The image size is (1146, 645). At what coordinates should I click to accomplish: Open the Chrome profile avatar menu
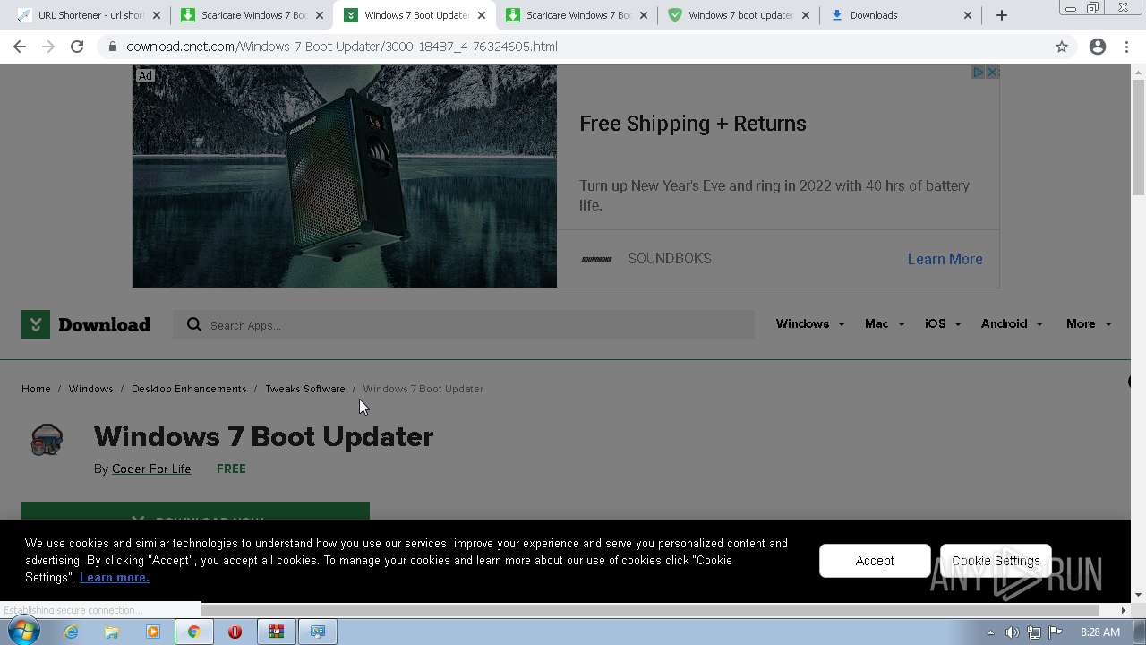1098,47
